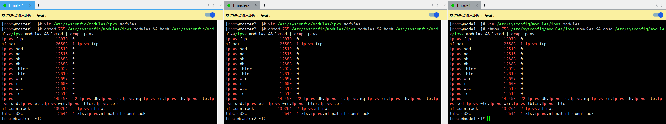Toggle send-keyboard-input switch in node1 pane
Image resolution: width=666 pixels, height=124 pixels.
tap(658, 15)
